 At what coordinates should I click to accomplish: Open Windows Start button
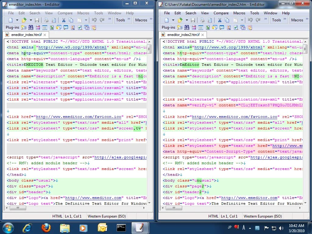point(8,228)
